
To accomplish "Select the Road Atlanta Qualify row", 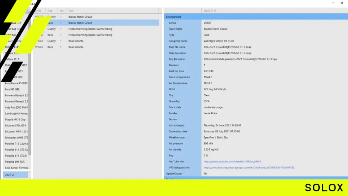I will tap(96, 41).
